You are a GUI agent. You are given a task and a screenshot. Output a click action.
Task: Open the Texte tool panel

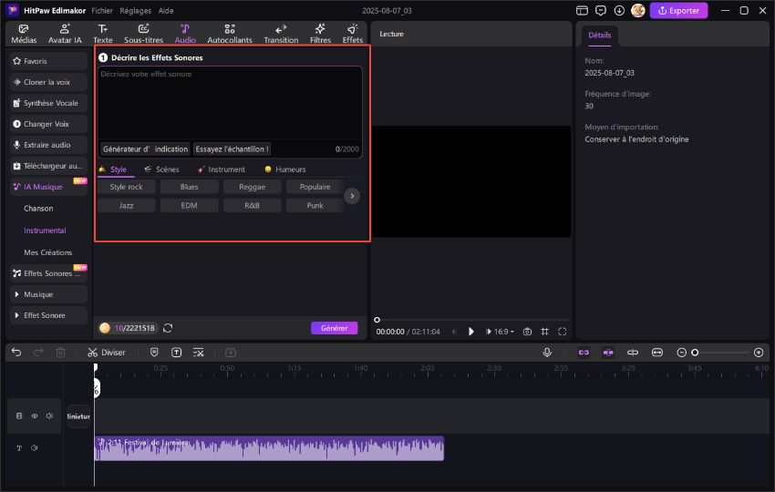tap(103, 34)
